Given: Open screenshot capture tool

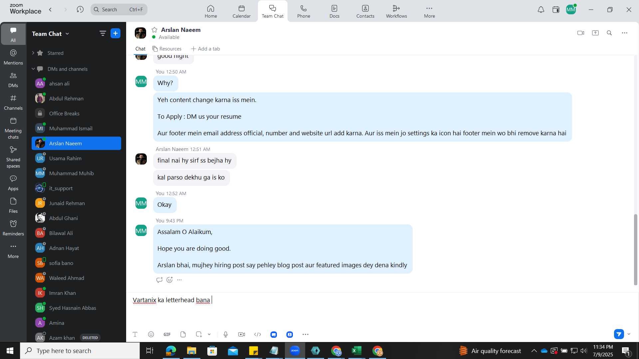Looking at the screenshot, I should coord(199,334).
